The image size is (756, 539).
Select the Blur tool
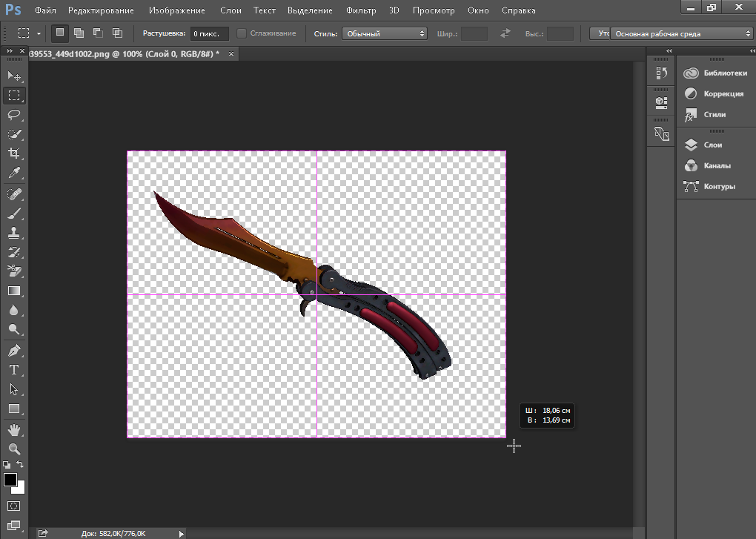14,310
